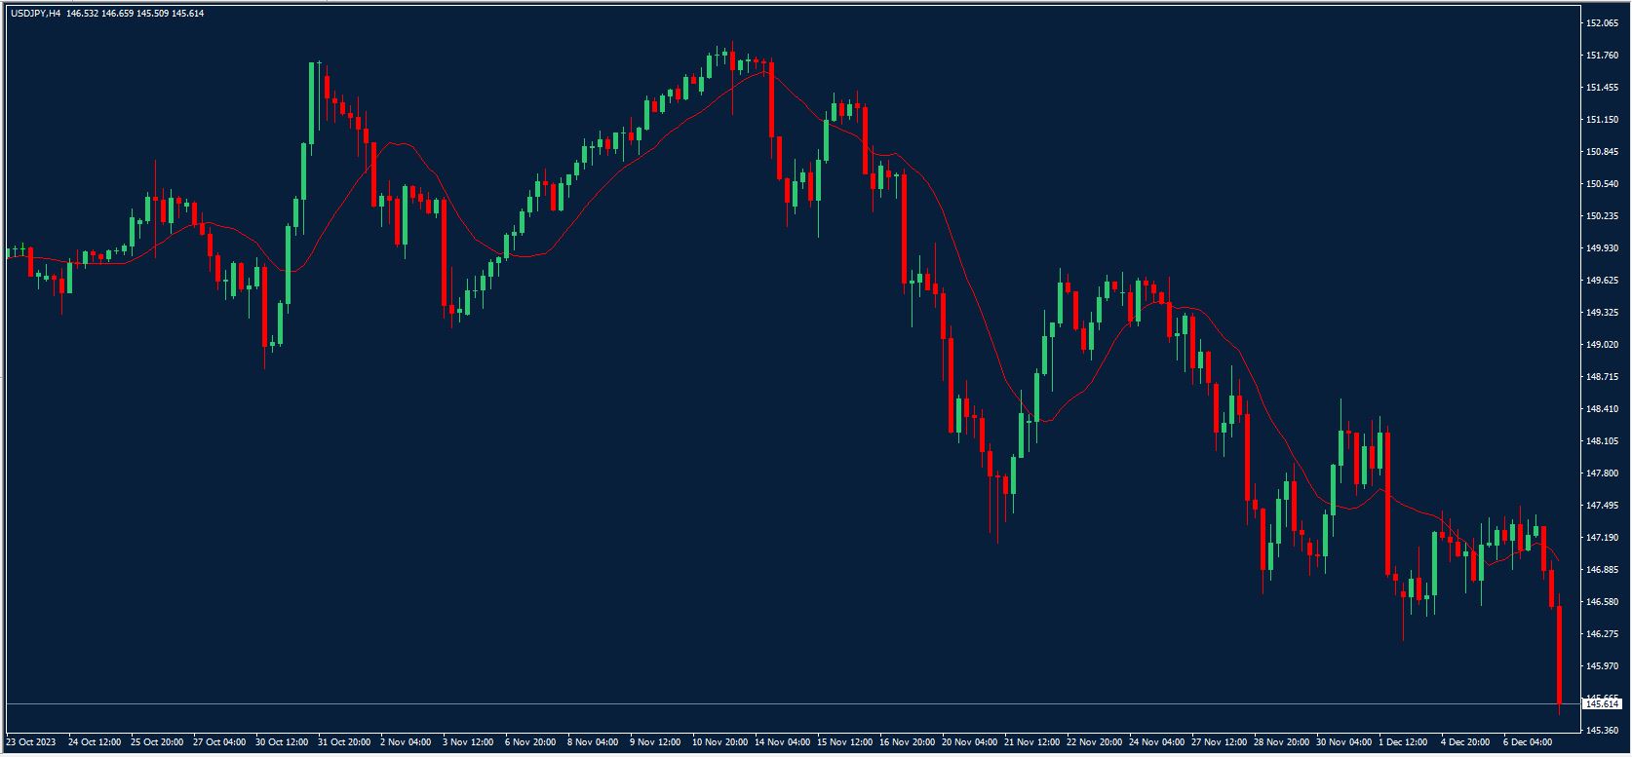
Task: Click the 152.065 price scale label
Action: point(1603,22)
